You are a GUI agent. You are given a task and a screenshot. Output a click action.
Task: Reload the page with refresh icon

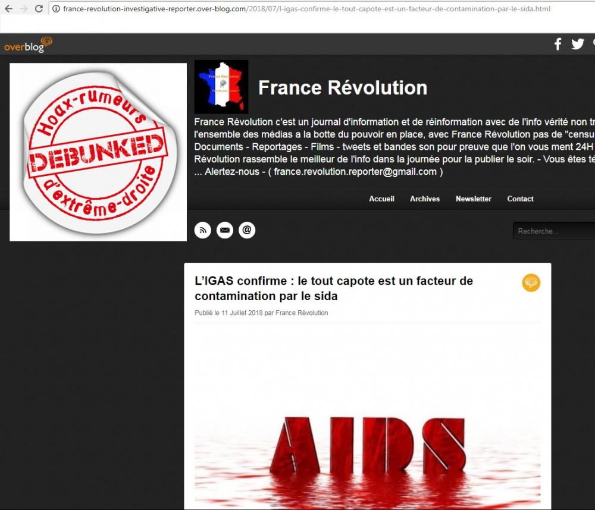pos(39,9)
